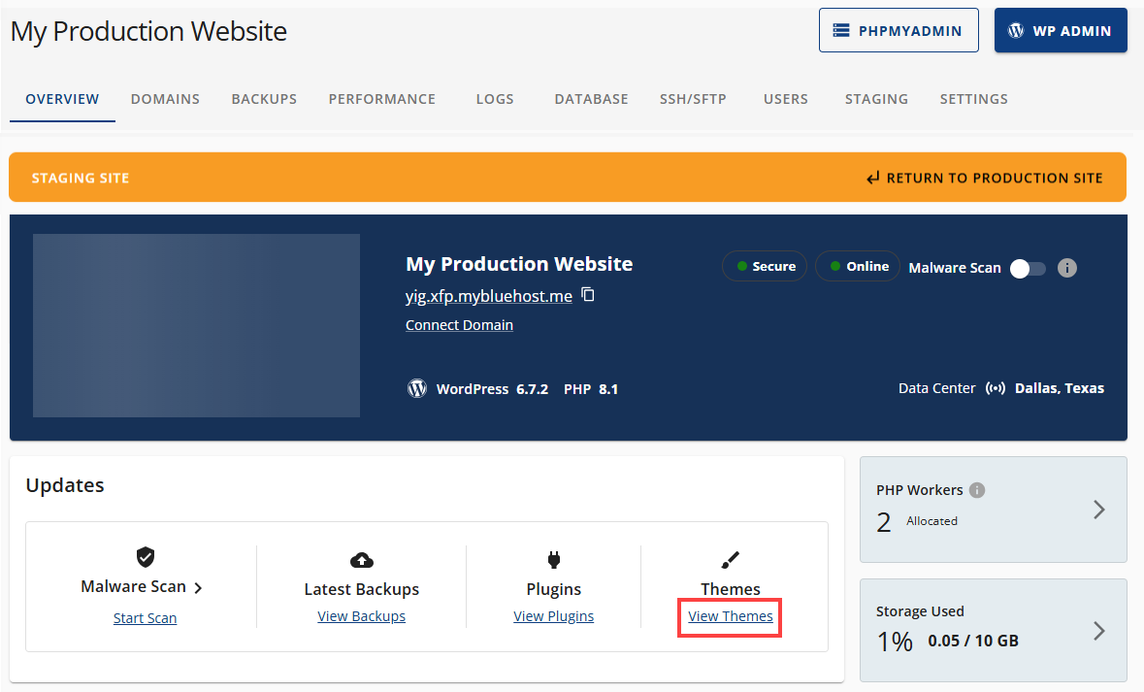
Task: Expand the Storage Used card chevron
Action: click(x=1098, y=631)
